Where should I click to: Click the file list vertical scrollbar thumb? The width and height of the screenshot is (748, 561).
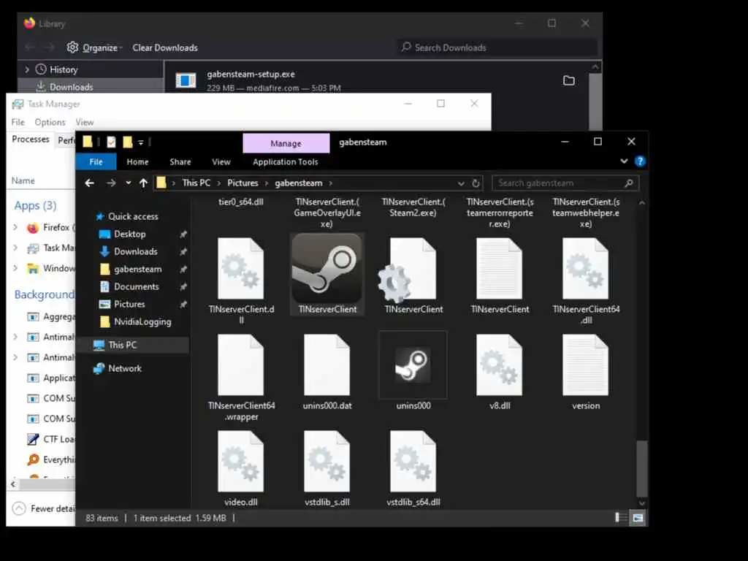(x=641, y=469)
